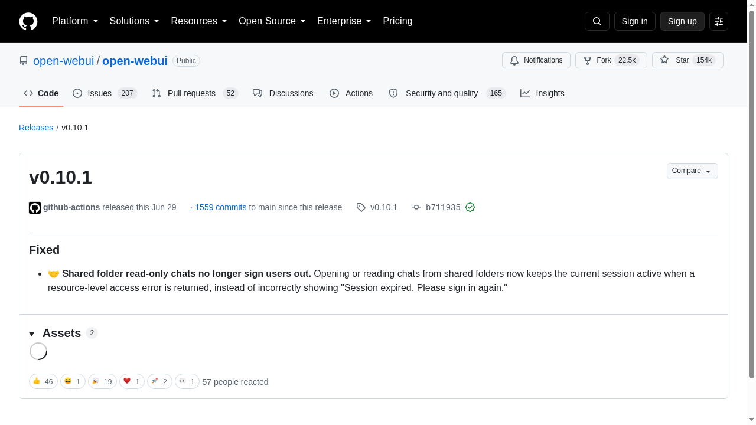Switch to the Code tab
The height and width of the screenshot is (425, 756).
(41, 93)
